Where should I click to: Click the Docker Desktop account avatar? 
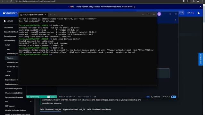point(159,14)
